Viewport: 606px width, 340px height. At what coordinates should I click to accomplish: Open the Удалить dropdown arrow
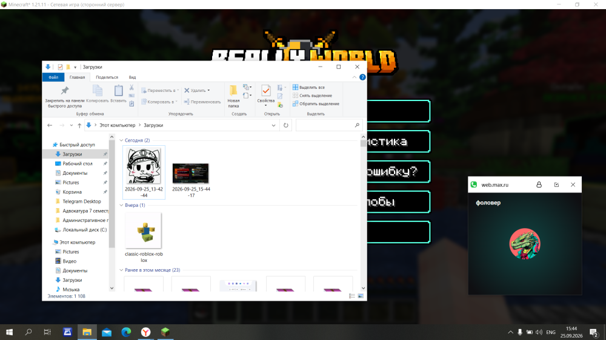coord(208,90)
